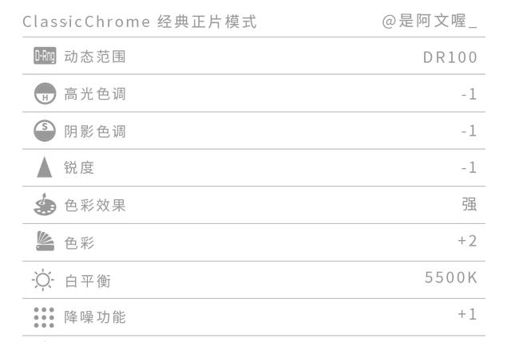
Task: Click the 白平衡 label text
Action: [87, 280]
